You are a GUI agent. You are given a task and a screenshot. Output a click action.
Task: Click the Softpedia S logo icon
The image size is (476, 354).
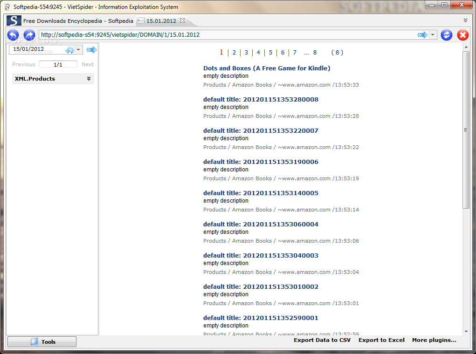(14, 20)
